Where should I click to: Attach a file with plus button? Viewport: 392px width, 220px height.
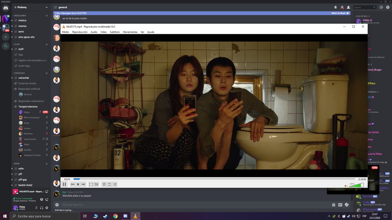[x=57, y=205]
